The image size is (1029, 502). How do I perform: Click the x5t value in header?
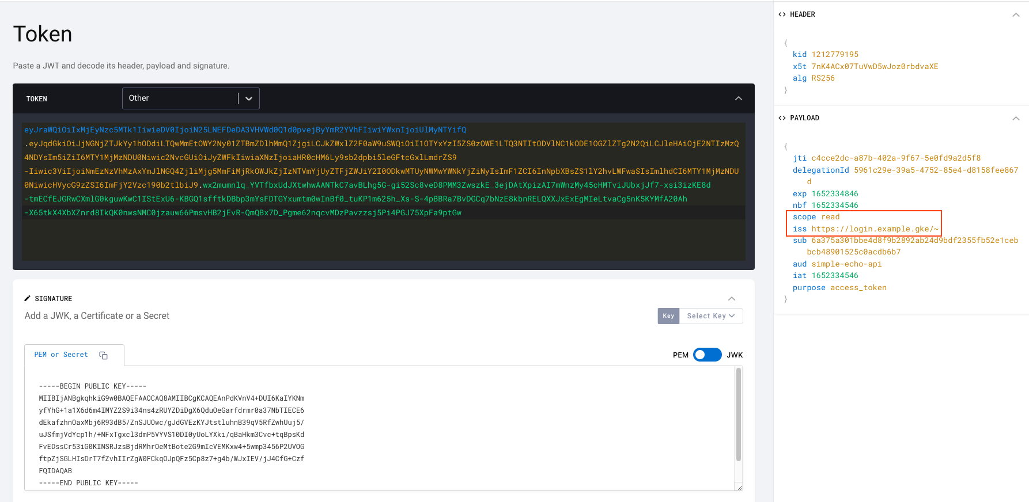coord(875,66)
